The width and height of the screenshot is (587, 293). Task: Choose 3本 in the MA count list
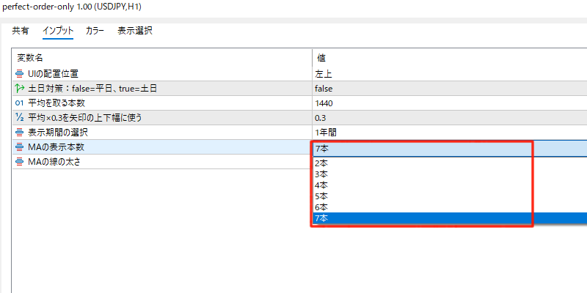(x=321, y=174)
